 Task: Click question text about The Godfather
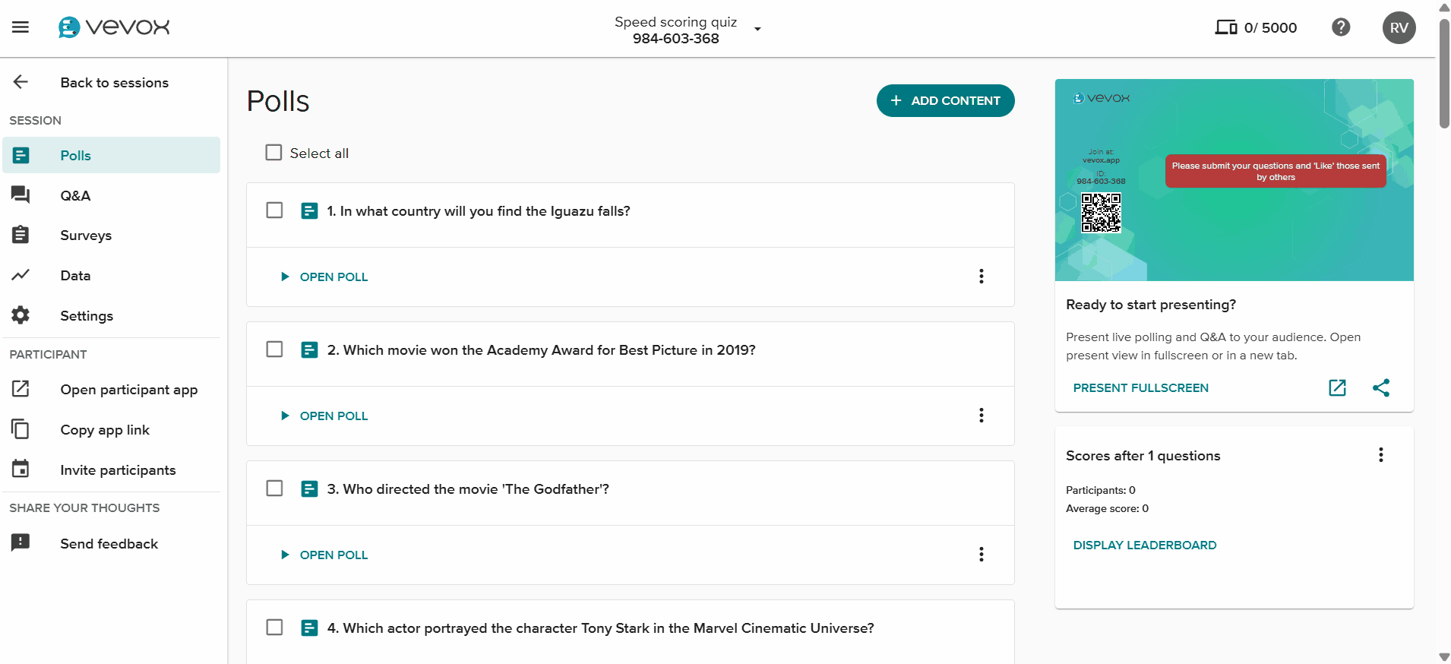[x=468, y=489]
